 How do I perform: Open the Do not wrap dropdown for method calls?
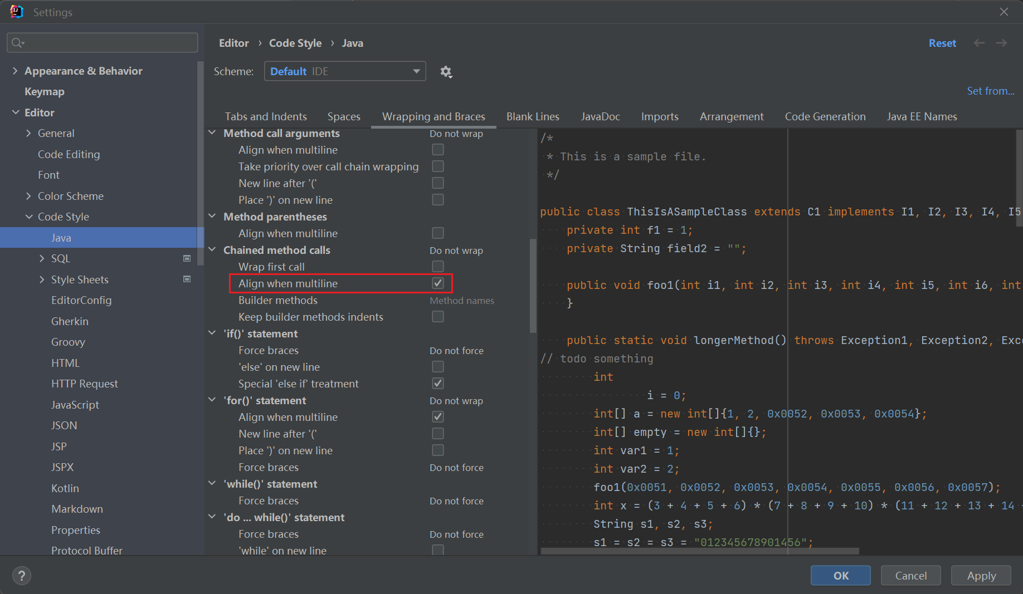pos(456,134)
